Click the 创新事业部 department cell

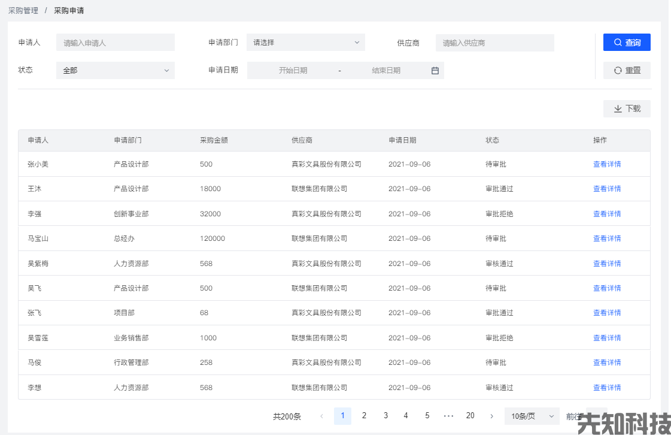[x=131, y=214]
